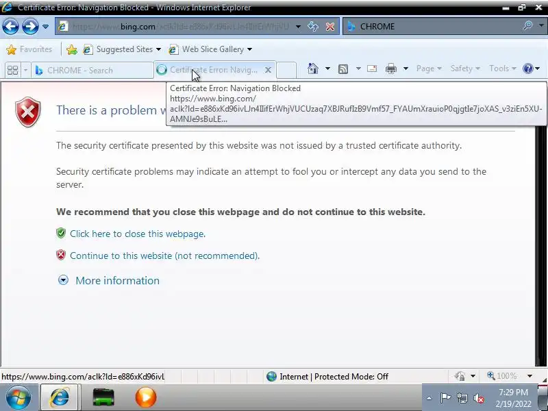Open the 100% zoom level control

click(502, 376)
